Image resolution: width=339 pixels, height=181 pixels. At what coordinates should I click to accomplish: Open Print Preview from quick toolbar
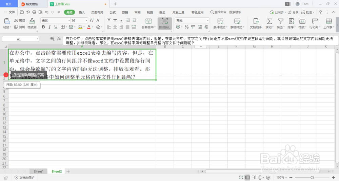[x=40, y=12]
